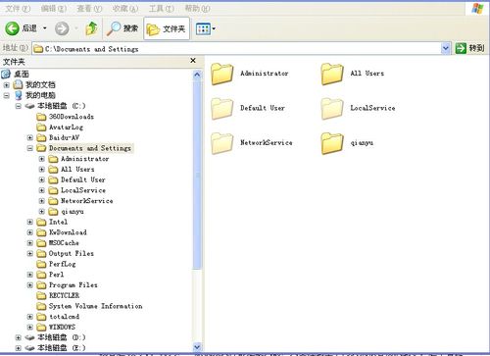Viewport: 490px width, 356px height.
Task: Open the Administrator folder in right pane
Action: [x=222, y=74]
